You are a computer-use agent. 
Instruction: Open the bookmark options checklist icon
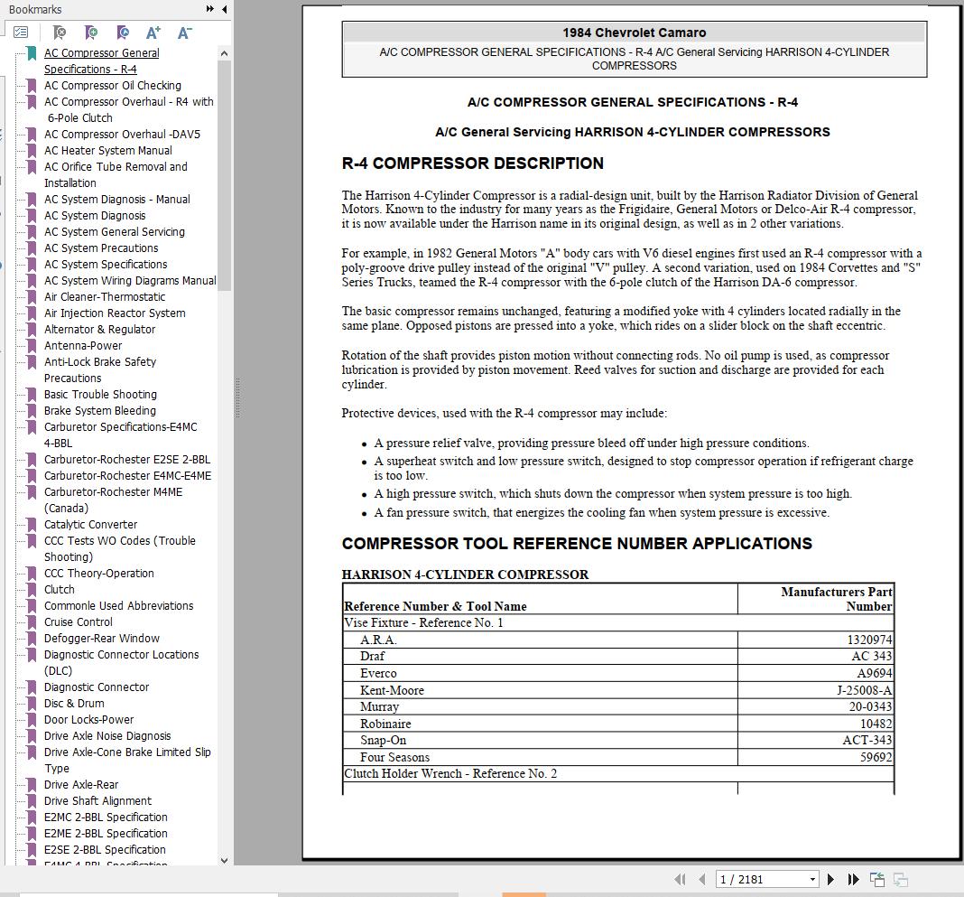pos(21,32)
